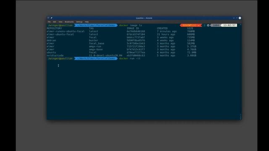Screen dimensions: 269x151
Task: Click the 11.0-devel-ubuntu20.04 tag
Action: pyautogui.click(x=105, y=55)
